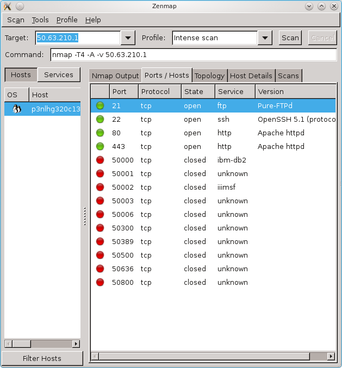Select the OpenSSH 5.1 version cell
This screenshot has width=342, height=368.
tap(296, 119)
